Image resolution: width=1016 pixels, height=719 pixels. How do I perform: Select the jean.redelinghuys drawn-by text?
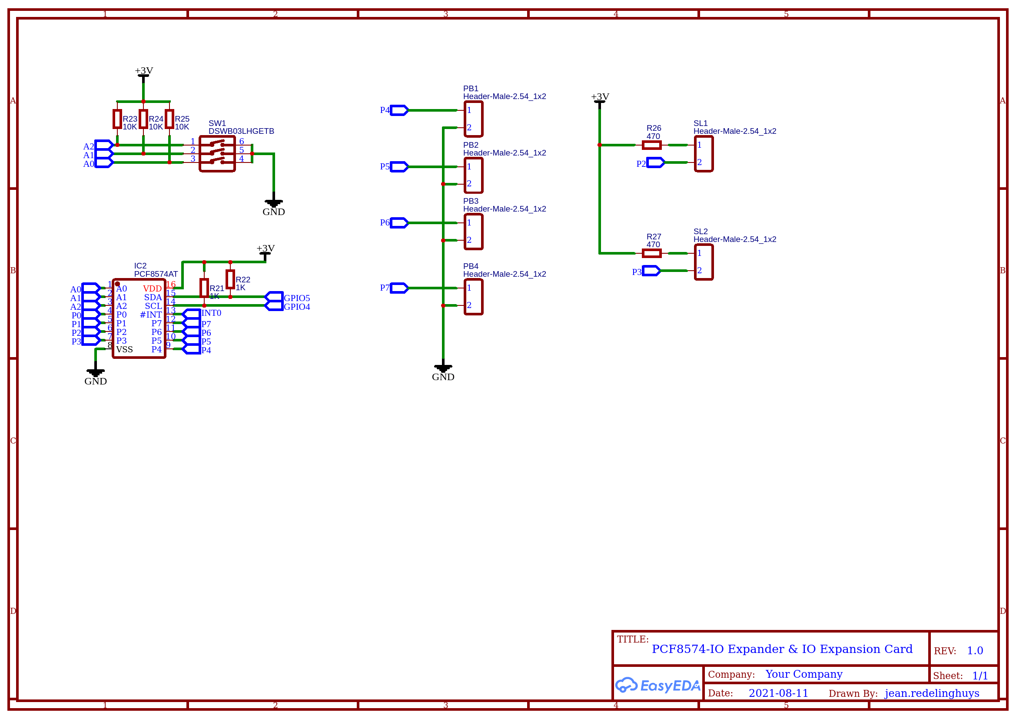pos(931,693)
